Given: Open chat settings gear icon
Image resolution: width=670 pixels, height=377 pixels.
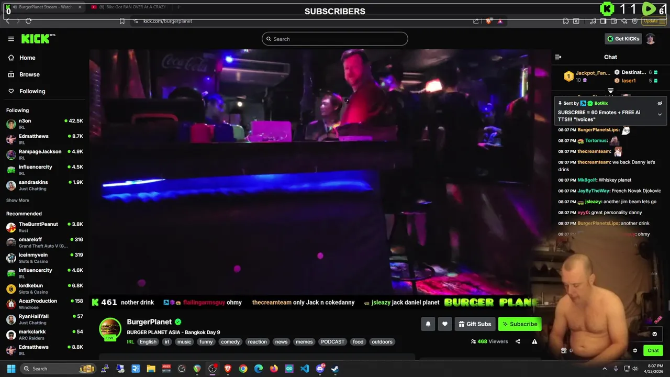Looking at the screenshot, I should [635, 351].
